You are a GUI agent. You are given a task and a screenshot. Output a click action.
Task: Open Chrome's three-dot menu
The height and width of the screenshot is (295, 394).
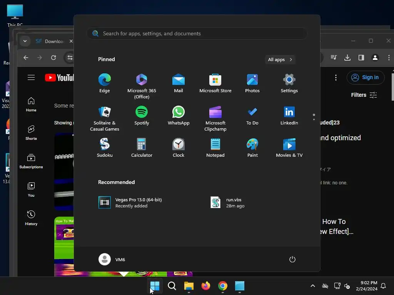point(389,58)
